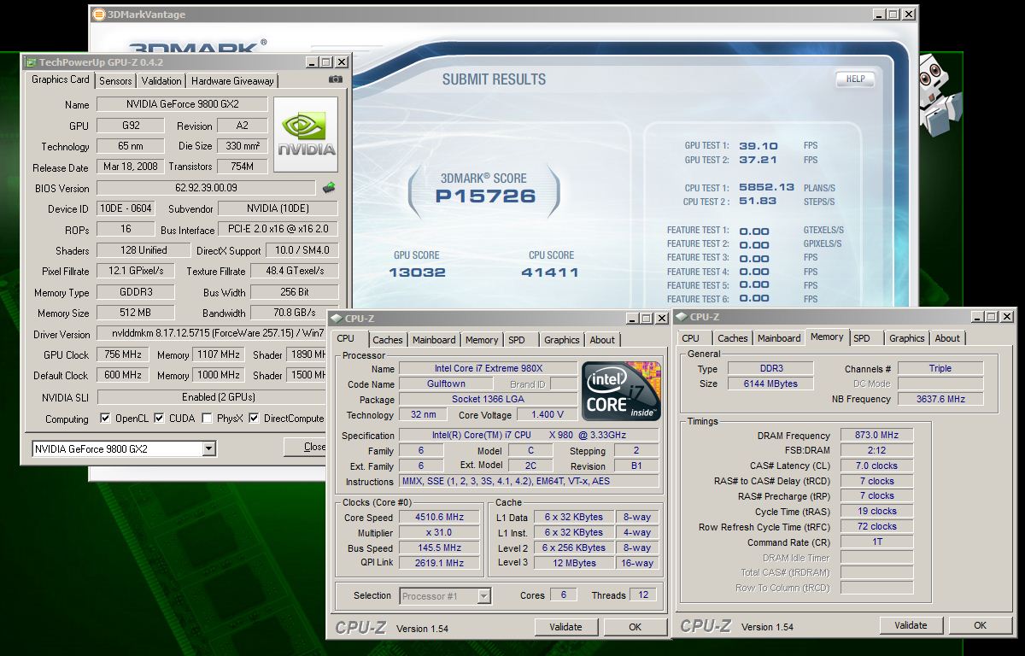Open the Hardware Giveaway tab
This screenshot has height=656, width=1025.
tap(232, 81)
